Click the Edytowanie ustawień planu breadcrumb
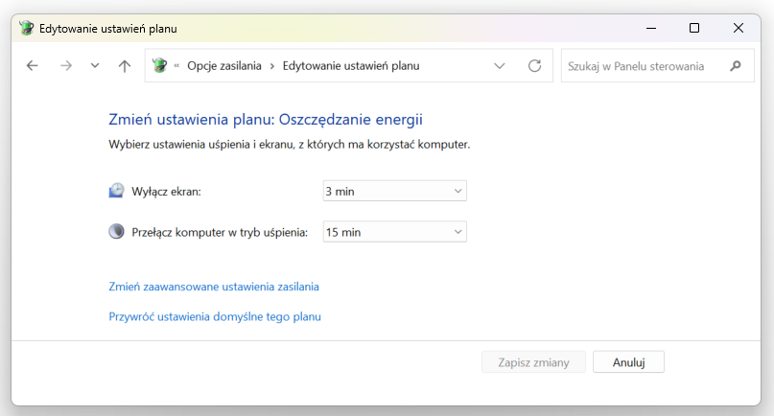The height and width of the screenshot is (416, 774). (351, 65)
